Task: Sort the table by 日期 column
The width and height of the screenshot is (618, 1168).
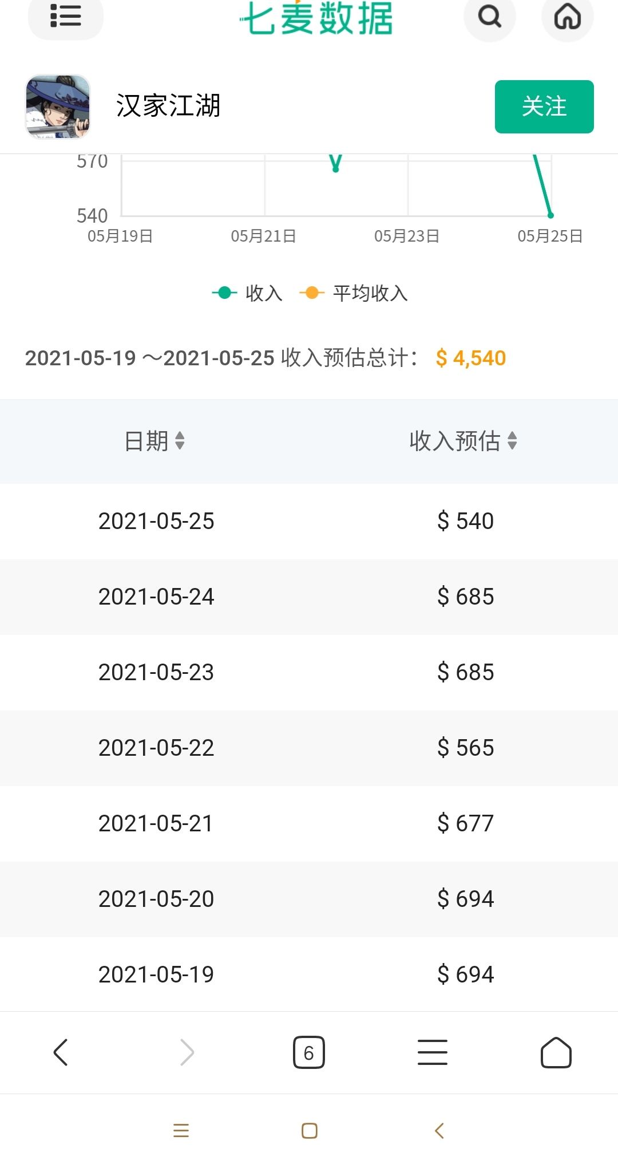Action: [154, 441]
